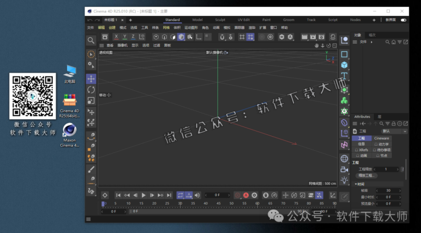Toggle Y axis lock
421x233 pixels.
[125, 37]
